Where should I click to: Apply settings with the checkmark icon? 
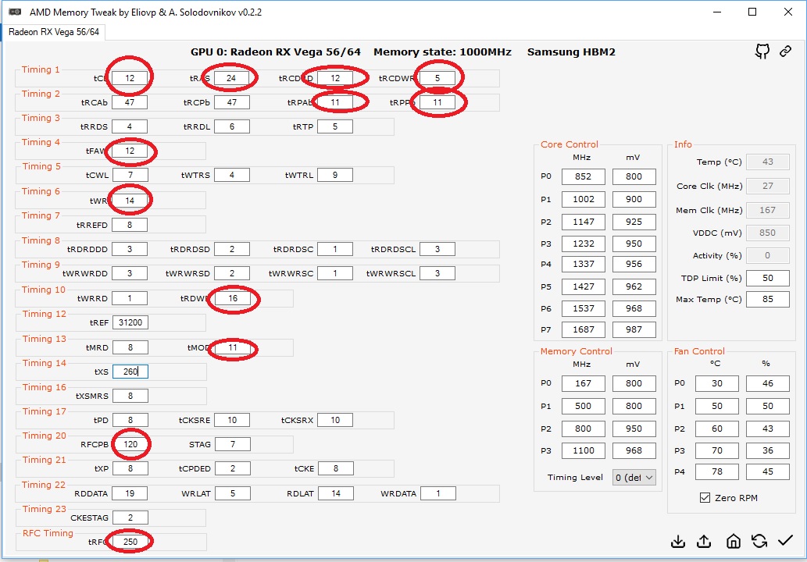point(785,540)
